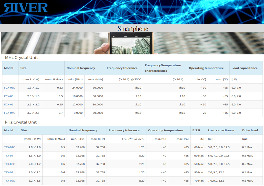Open the TFX-04C model link
The width and height of the screenshot is (264, 186).
10,147
